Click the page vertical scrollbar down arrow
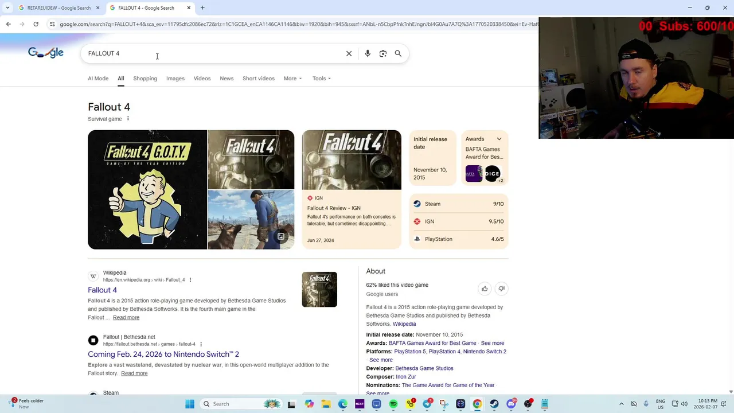Screen dimensions: 734x413 coord(731,392)
